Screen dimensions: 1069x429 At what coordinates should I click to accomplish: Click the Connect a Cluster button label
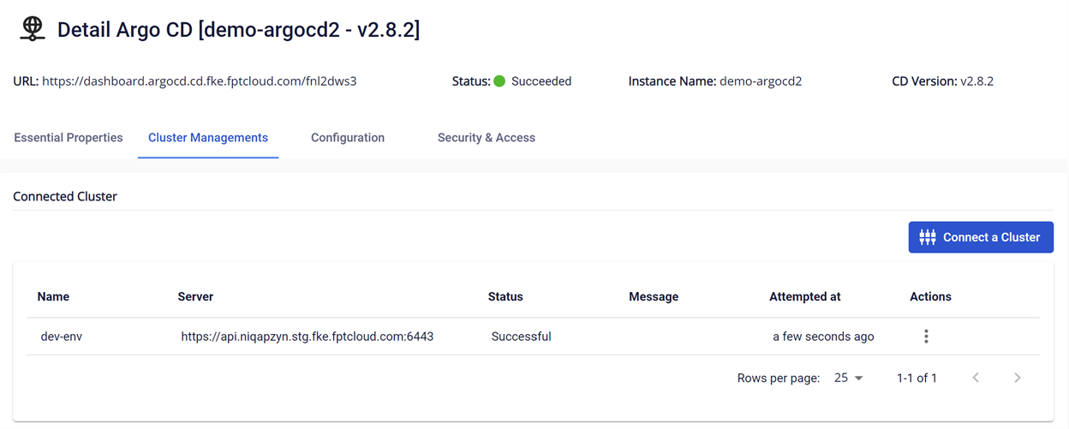pyautogui.click(x=991, y=237)
